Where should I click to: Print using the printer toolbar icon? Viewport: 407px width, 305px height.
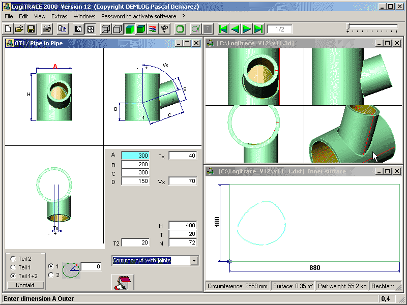tap(47, 29)
